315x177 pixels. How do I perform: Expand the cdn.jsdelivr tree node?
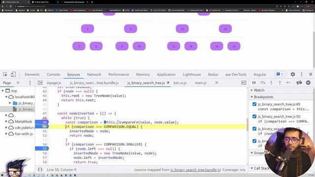tap(6, 128)
